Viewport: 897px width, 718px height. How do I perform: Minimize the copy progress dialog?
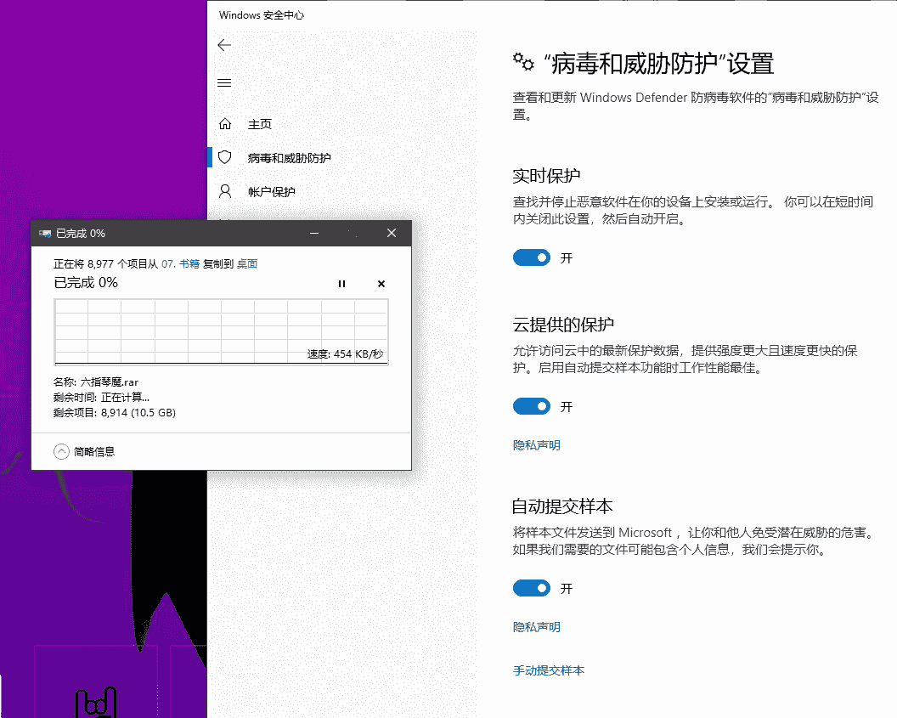click(314, 233)
